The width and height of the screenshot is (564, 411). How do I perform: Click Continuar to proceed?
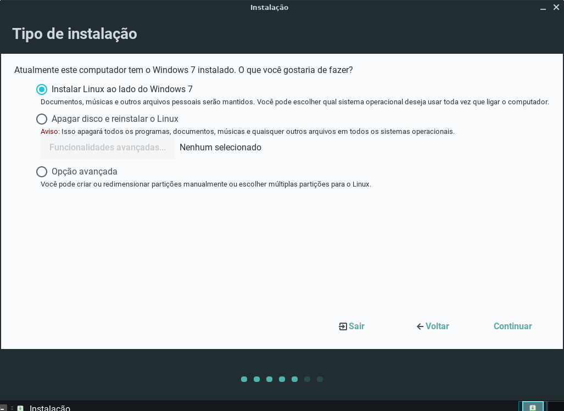tap(512, 326)
